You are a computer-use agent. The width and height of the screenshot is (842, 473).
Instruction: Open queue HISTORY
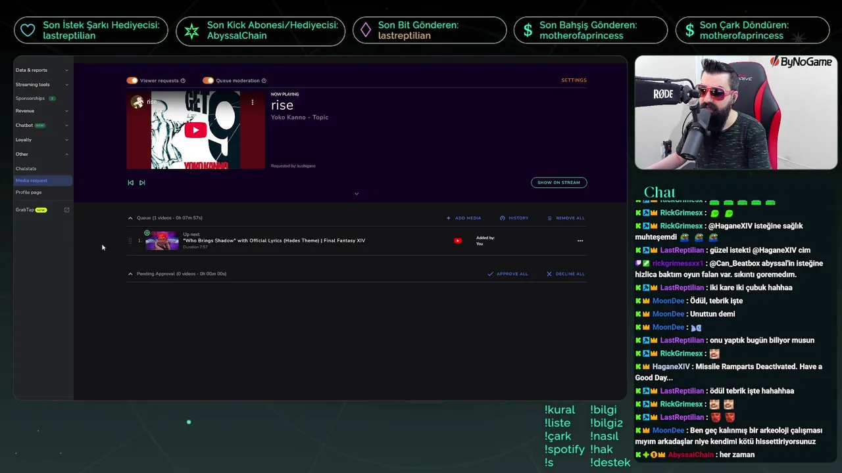(x=514, y=218)
